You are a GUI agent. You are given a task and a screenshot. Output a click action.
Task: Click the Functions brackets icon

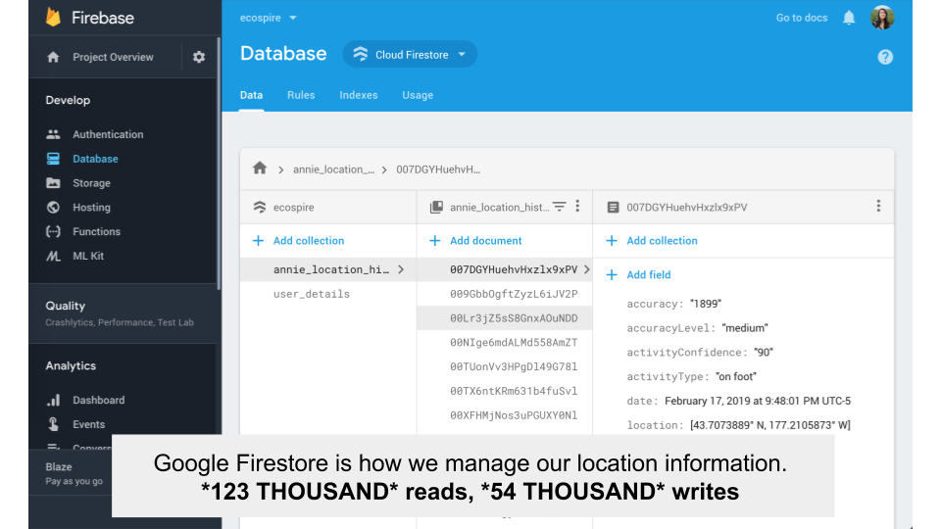(53, 231)
